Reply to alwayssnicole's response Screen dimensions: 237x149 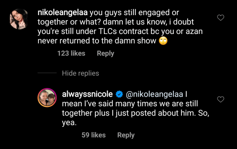coord(126,135)
